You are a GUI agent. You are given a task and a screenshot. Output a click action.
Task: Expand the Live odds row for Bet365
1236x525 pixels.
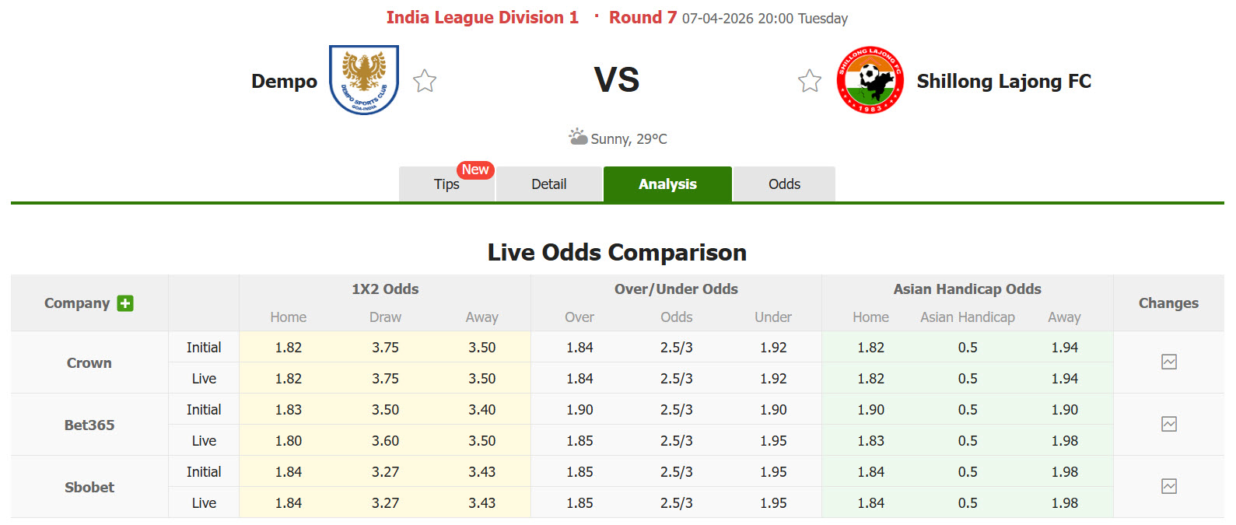(x=203, y=440)
